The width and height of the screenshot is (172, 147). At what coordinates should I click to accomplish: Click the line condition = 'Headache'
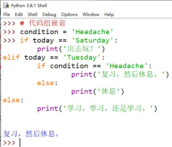pyautogui.click(x=67, y=32)
